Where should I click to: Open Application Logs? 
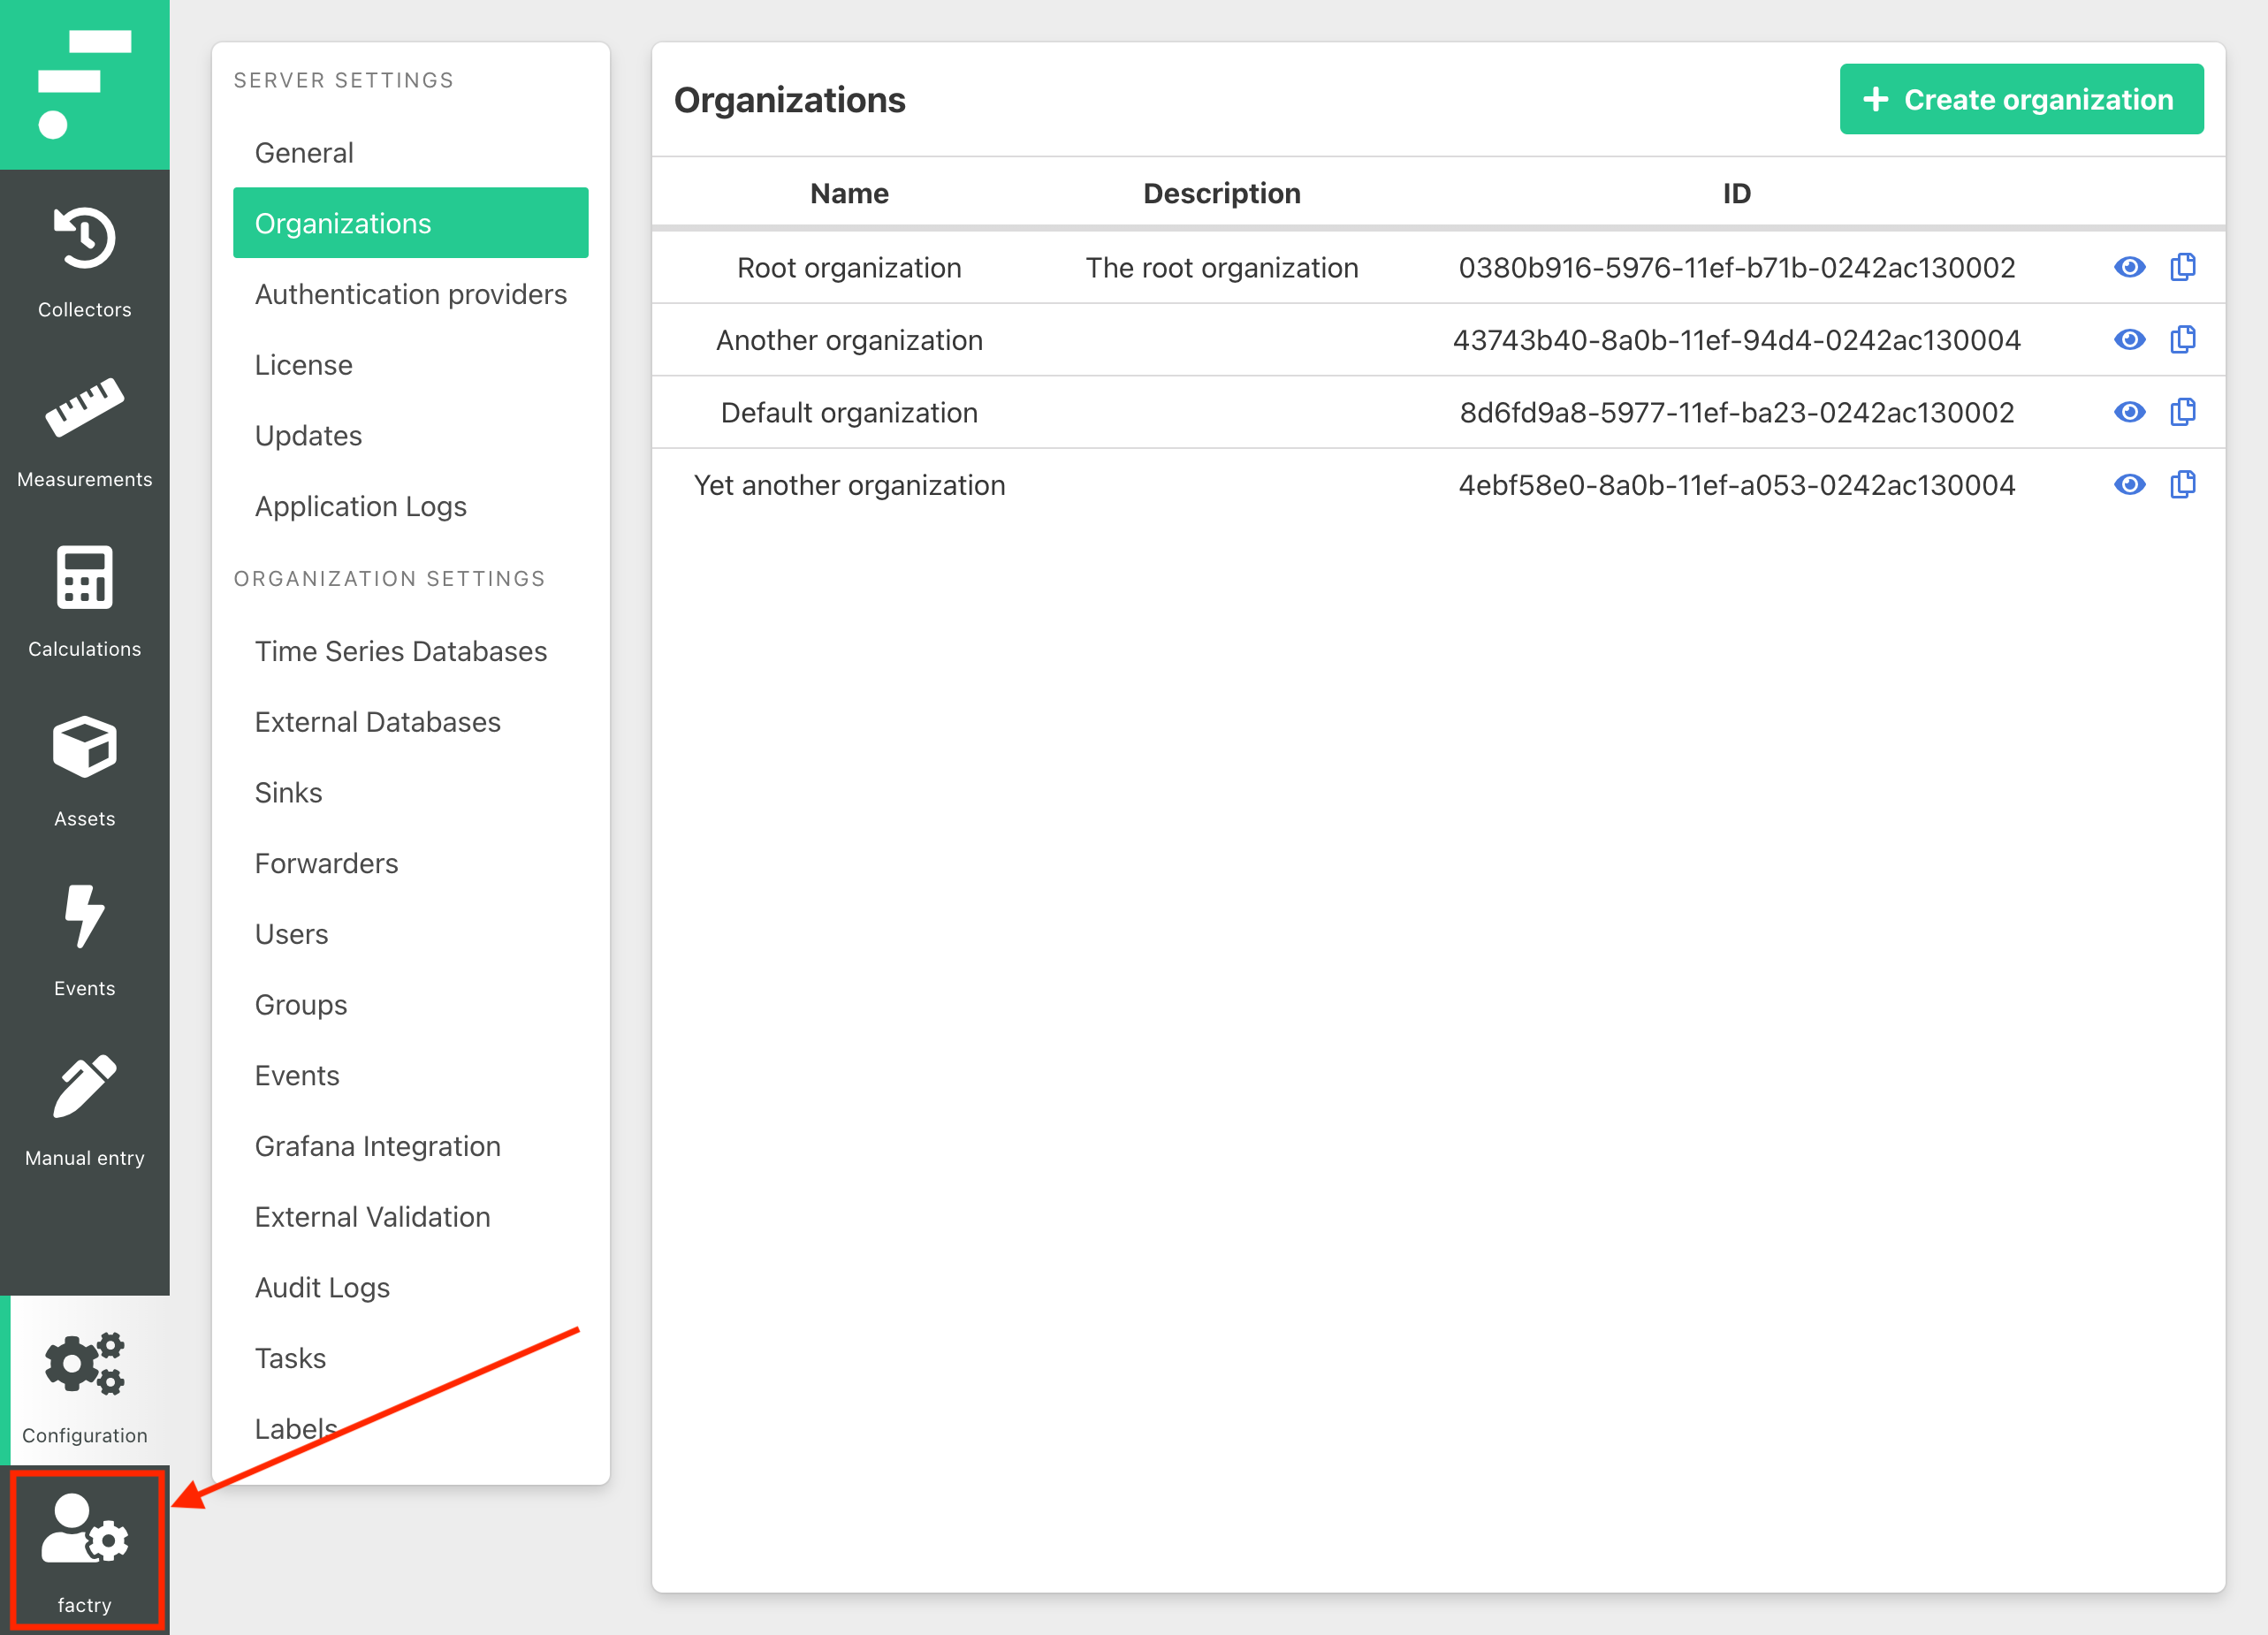pyautogui.click(x=410, y=506)
